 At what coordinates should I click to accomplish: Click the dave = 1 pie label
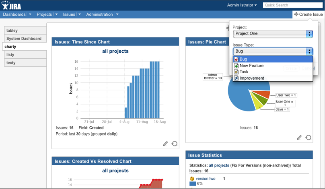point(282,109)
